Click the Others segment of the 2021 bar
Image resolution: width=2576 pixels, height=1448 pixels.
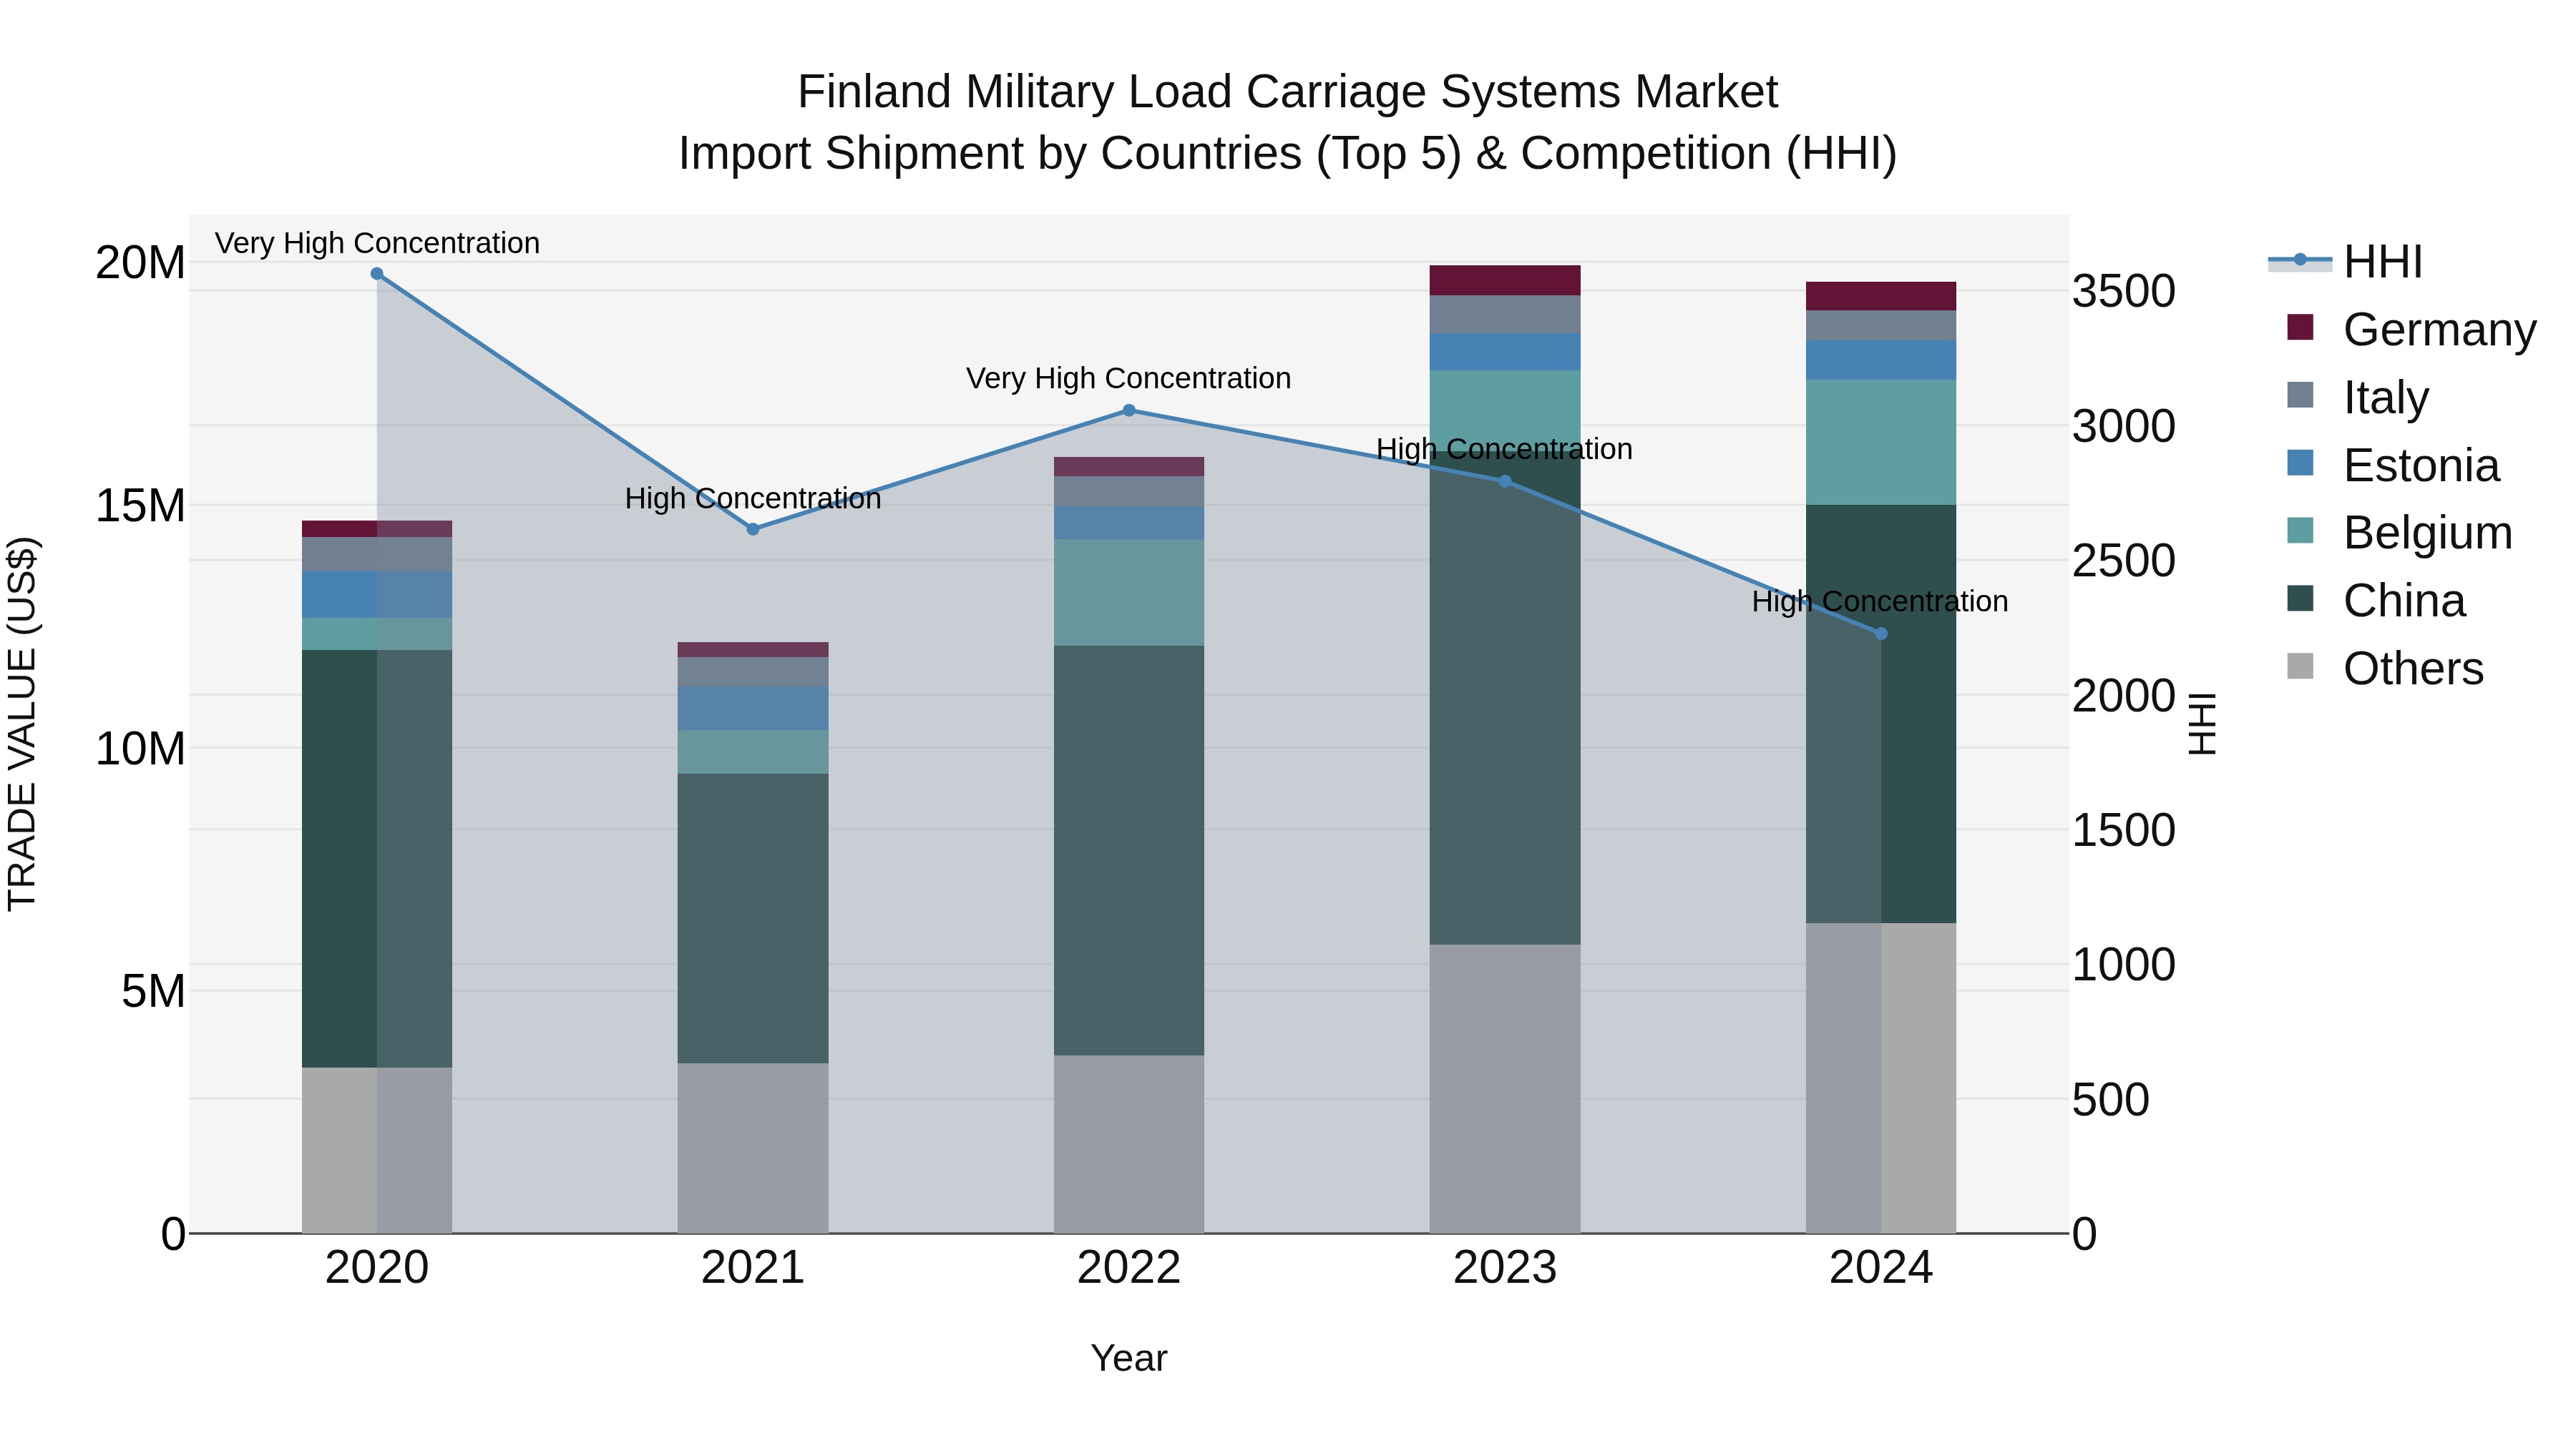pos(753,1148)
